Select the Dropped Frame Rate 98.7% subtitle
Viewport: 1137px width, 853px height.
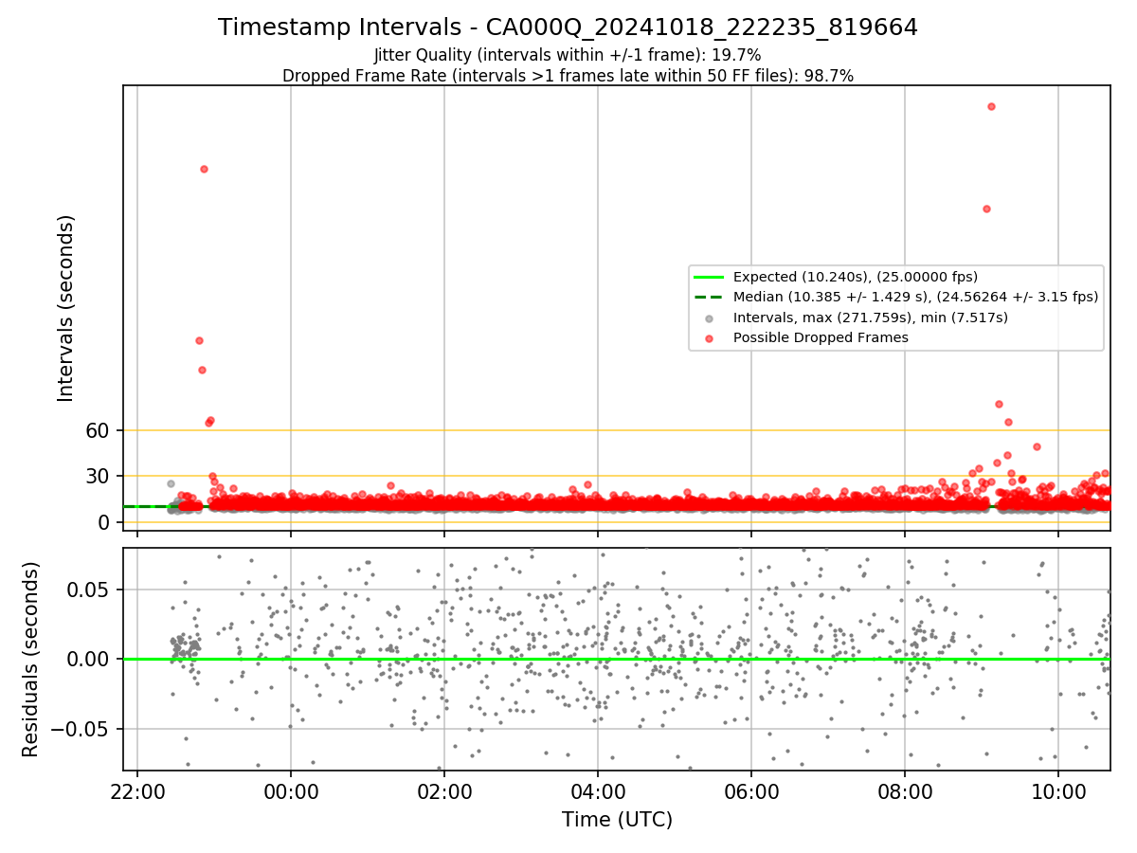[568, 76]
